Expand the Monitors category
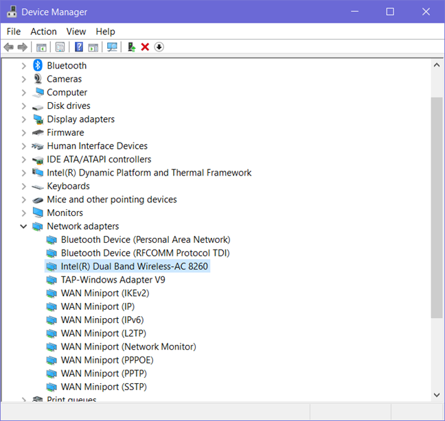This screenshot has height=421, width=445. point(24,213)
